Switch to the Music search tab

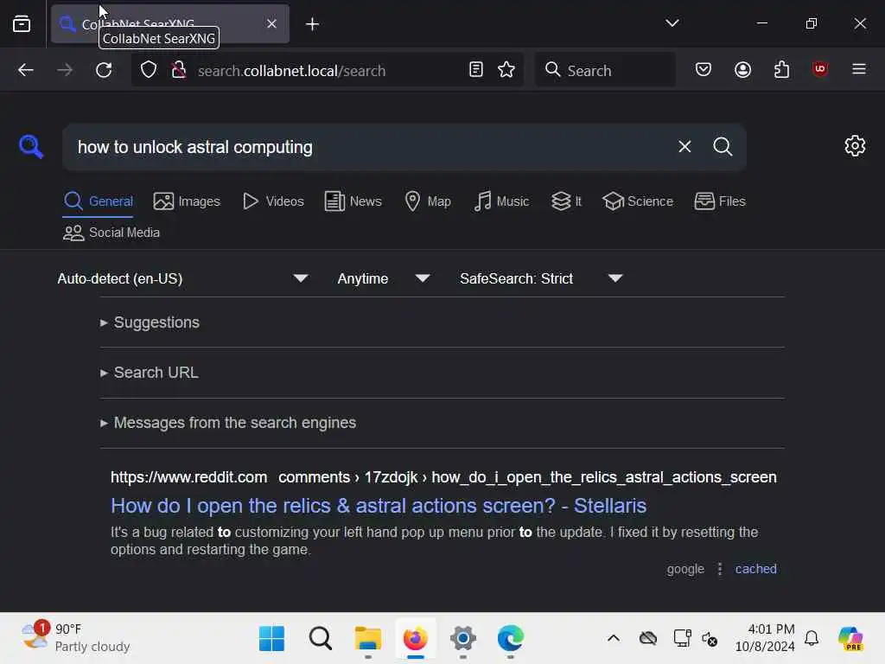pyautogui.click(x=501, y=201)
